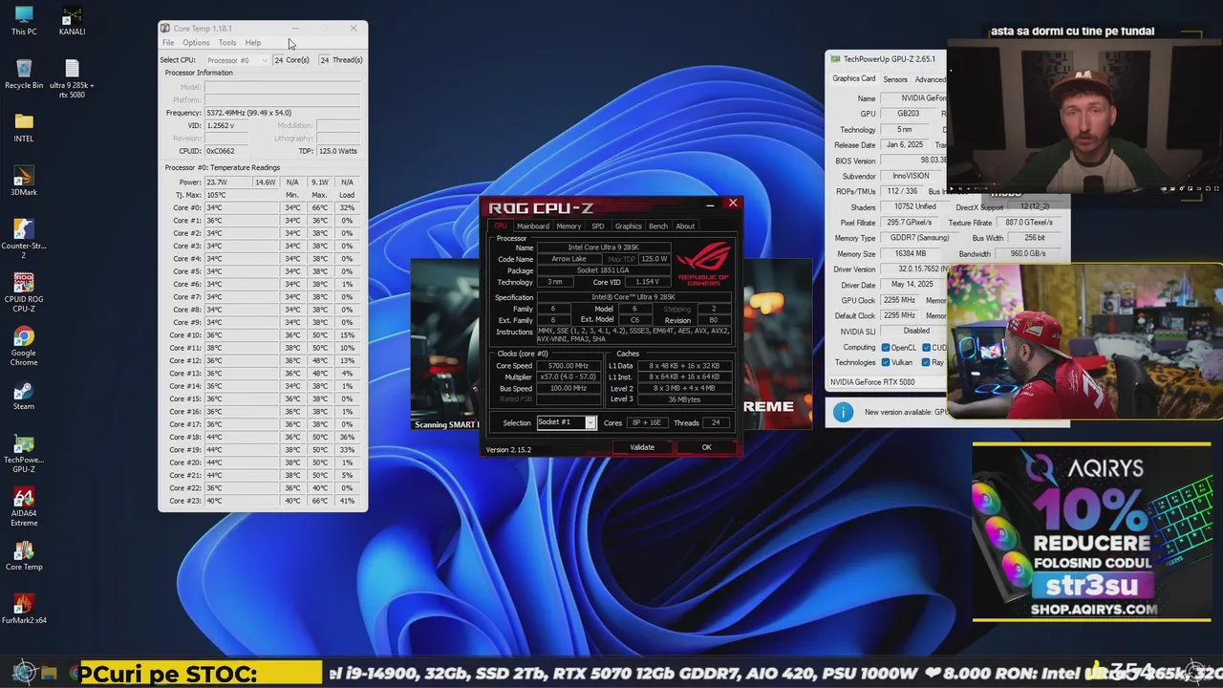
Task: Launch TechPowerUp GPU-Z desktop shortcut
Action: coord(24,452)
